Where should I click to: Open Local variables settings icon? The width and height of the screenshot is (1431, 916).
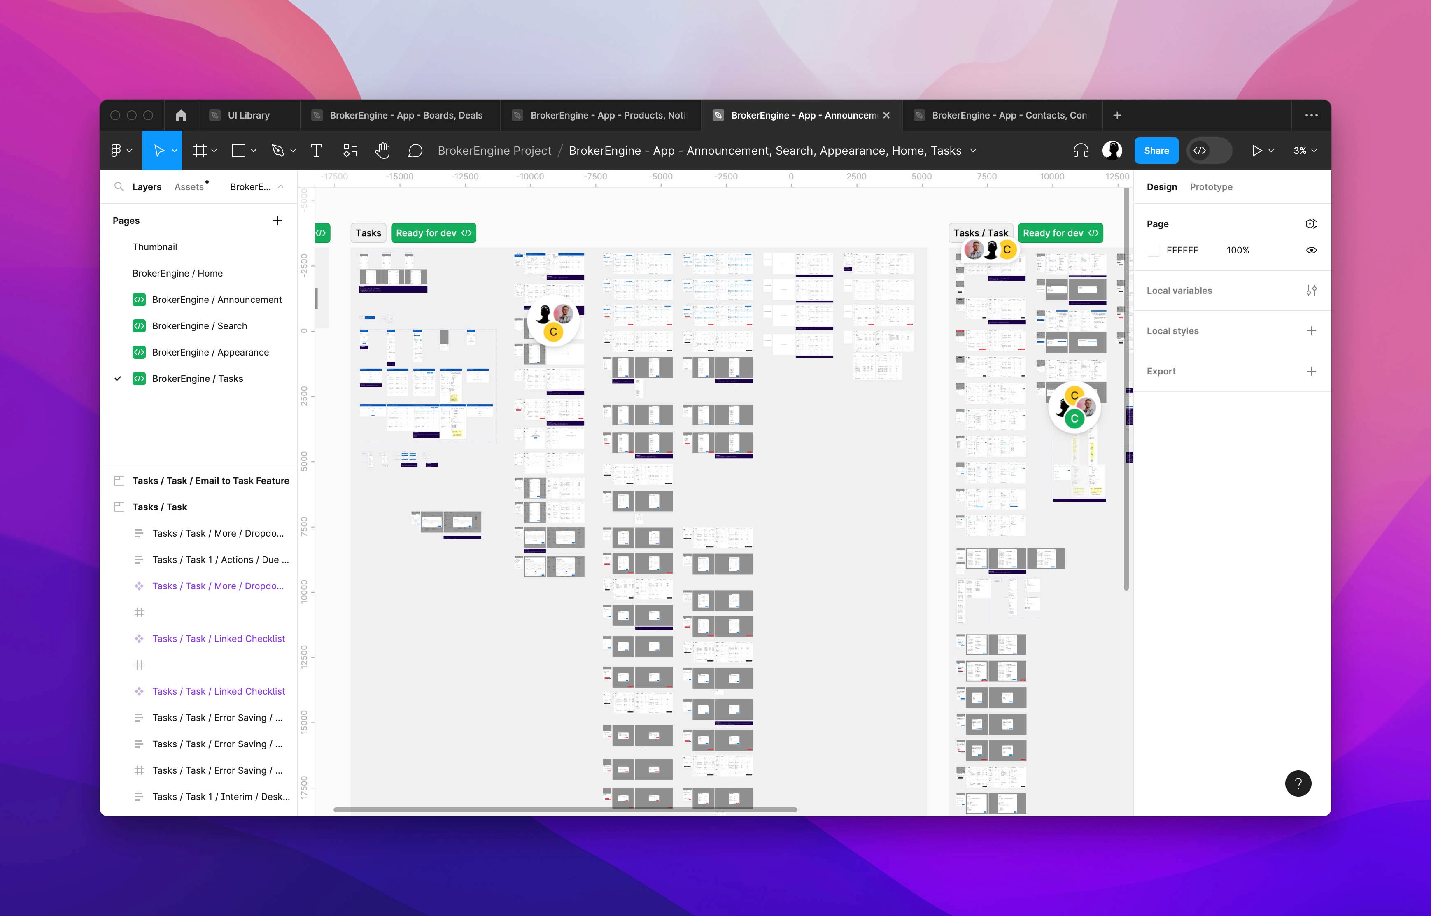click(x=1311, y=290)
